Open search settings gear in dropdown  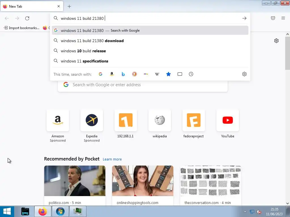244,74
